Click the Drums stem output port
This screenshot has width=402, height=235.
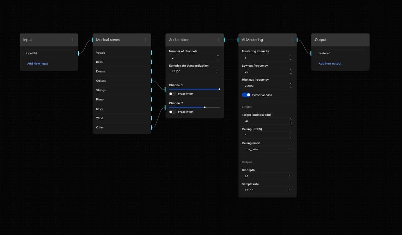151,71
